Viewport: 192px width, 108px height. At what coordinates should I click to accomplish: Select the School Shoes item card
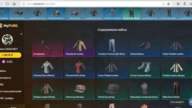click(144, 48)
